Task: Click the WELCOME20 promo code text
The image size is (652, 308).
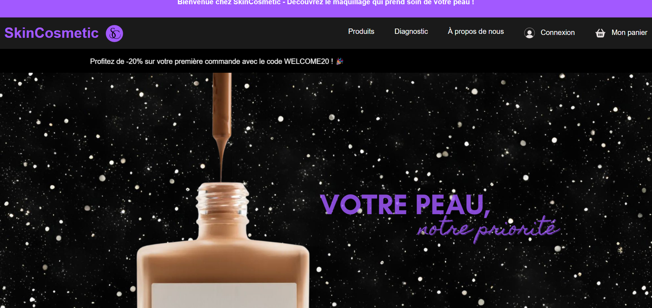Action: click(306, 62)
